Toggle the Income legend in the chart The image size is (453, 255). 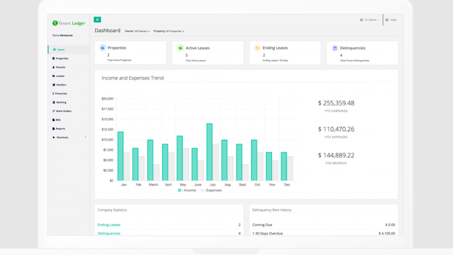click(x=187, y=190)
